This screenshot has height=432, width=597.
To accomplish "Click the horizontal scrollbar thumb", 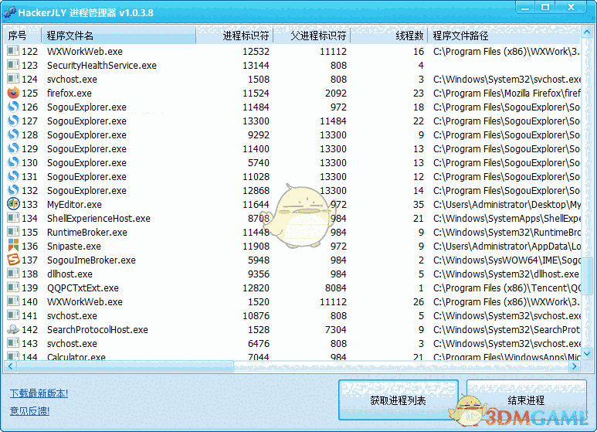I will click(x=125, y=366).
